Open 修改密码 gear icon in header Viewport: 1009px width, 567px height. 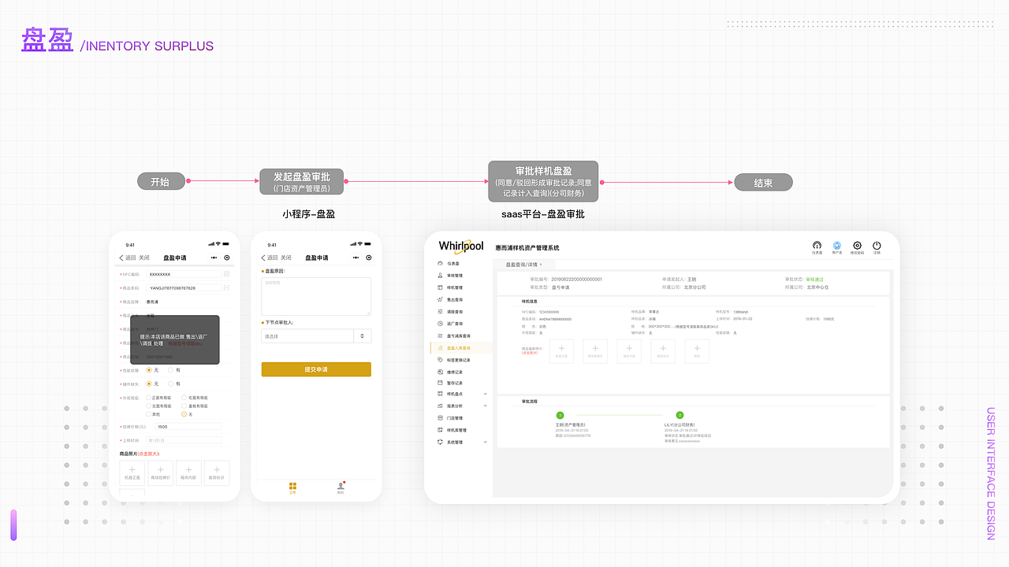[858, 247]
